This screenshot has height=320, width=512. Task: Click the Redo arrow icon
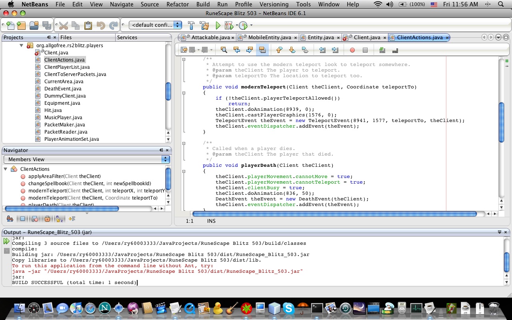pos(114,26)
